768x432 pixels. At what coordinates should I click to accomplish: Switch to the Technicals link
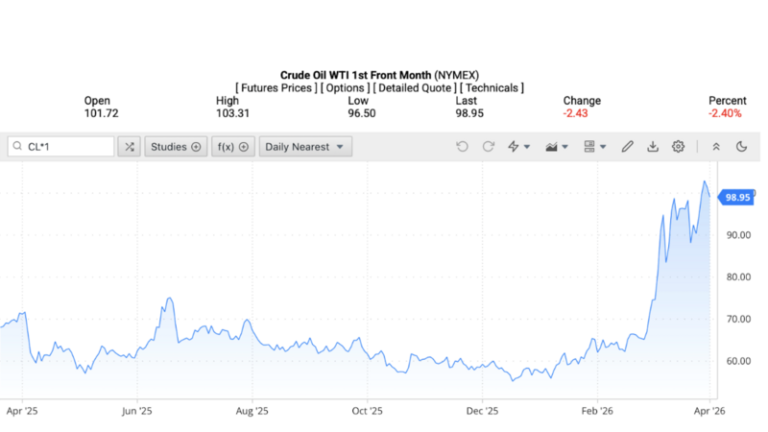click(x=491, y=87)
